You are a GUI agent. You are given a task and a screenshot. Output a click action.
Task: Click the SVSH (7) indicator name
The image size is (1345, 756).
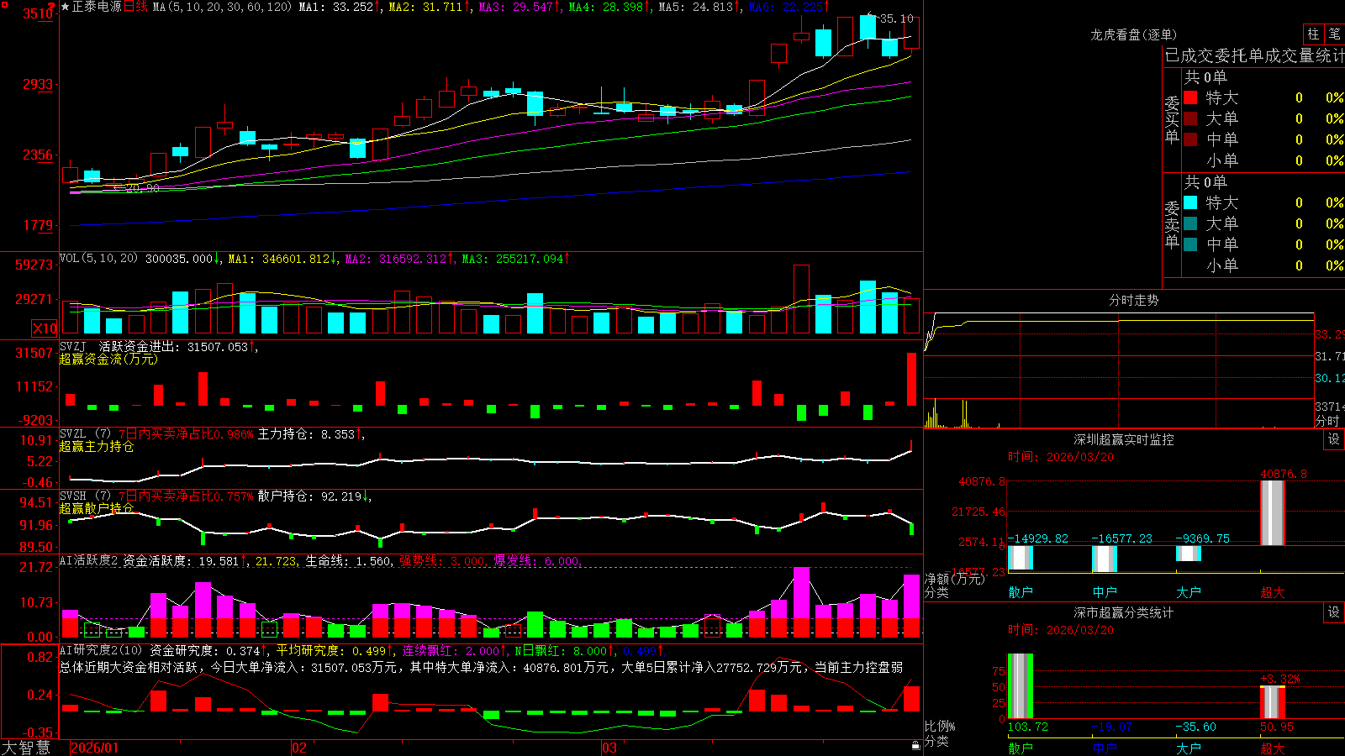point(85,496)
